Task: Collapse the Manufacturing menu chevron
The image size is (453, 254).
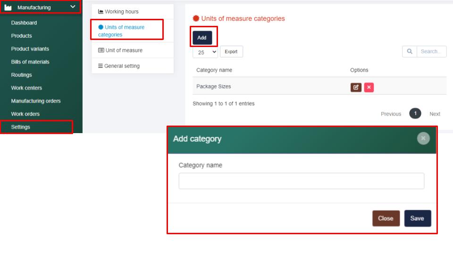Action: tap(72, 7)
